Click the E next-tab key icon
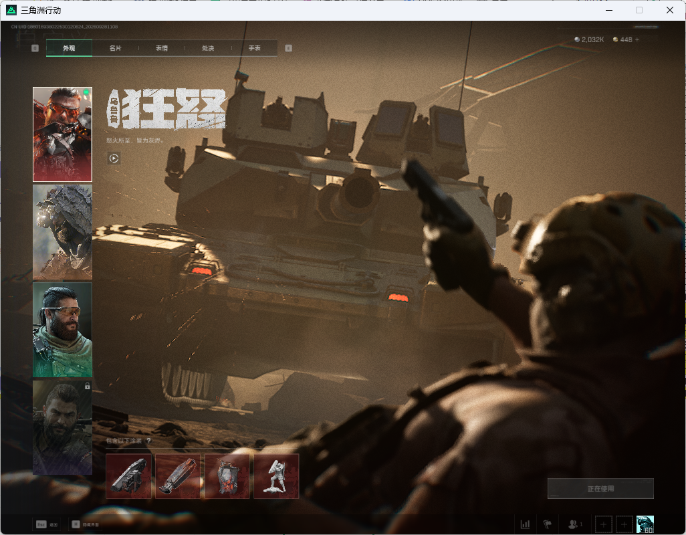The height and width of the screenshot is (535, 686). (288, 48)
